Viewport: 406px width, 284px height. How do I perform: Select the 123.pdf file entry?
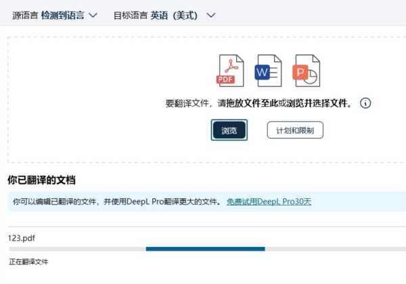[x=21, y=237]
